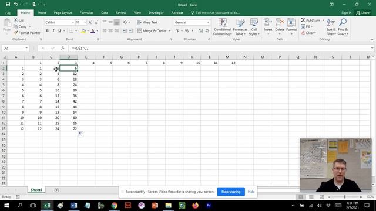This screenshot has height=211, width=376.
Task: Click the Save icon in quick access toolbar
Action: click(x=8, y=4)
